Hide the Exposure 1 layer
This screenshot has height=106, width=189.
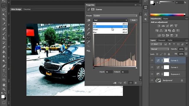(x=152, y=74)
